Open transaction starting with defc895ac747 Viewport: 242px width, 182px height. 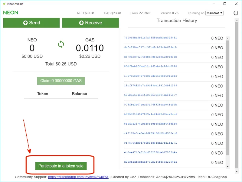150,47
